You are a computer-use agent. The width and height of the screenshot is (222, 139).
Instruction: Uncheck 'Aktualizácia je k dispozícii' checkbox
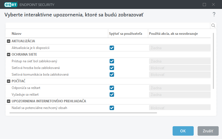[112, 48]
